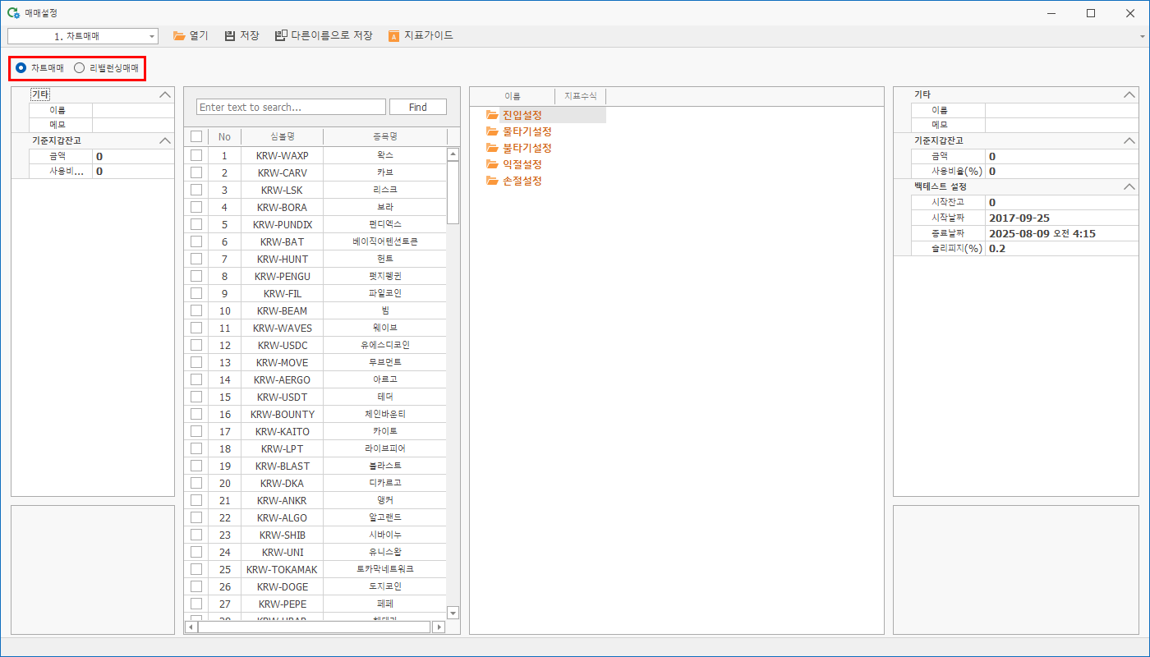The image size is (1150, 657).
Task: Collapse the left panel 기타 section
Action: (165, 95)
